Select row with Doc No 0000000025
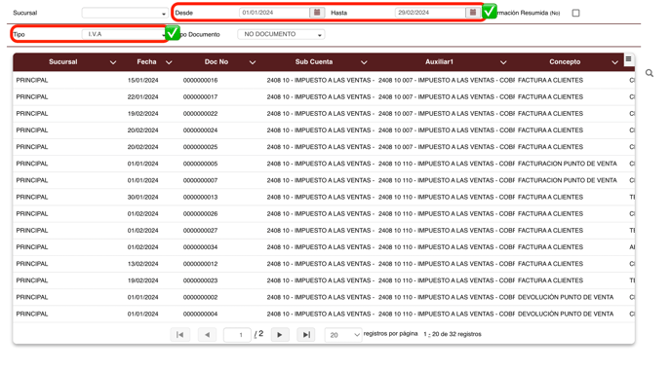Image resolution: width=671 pixels, height=371 pixels. pos(324,147)
